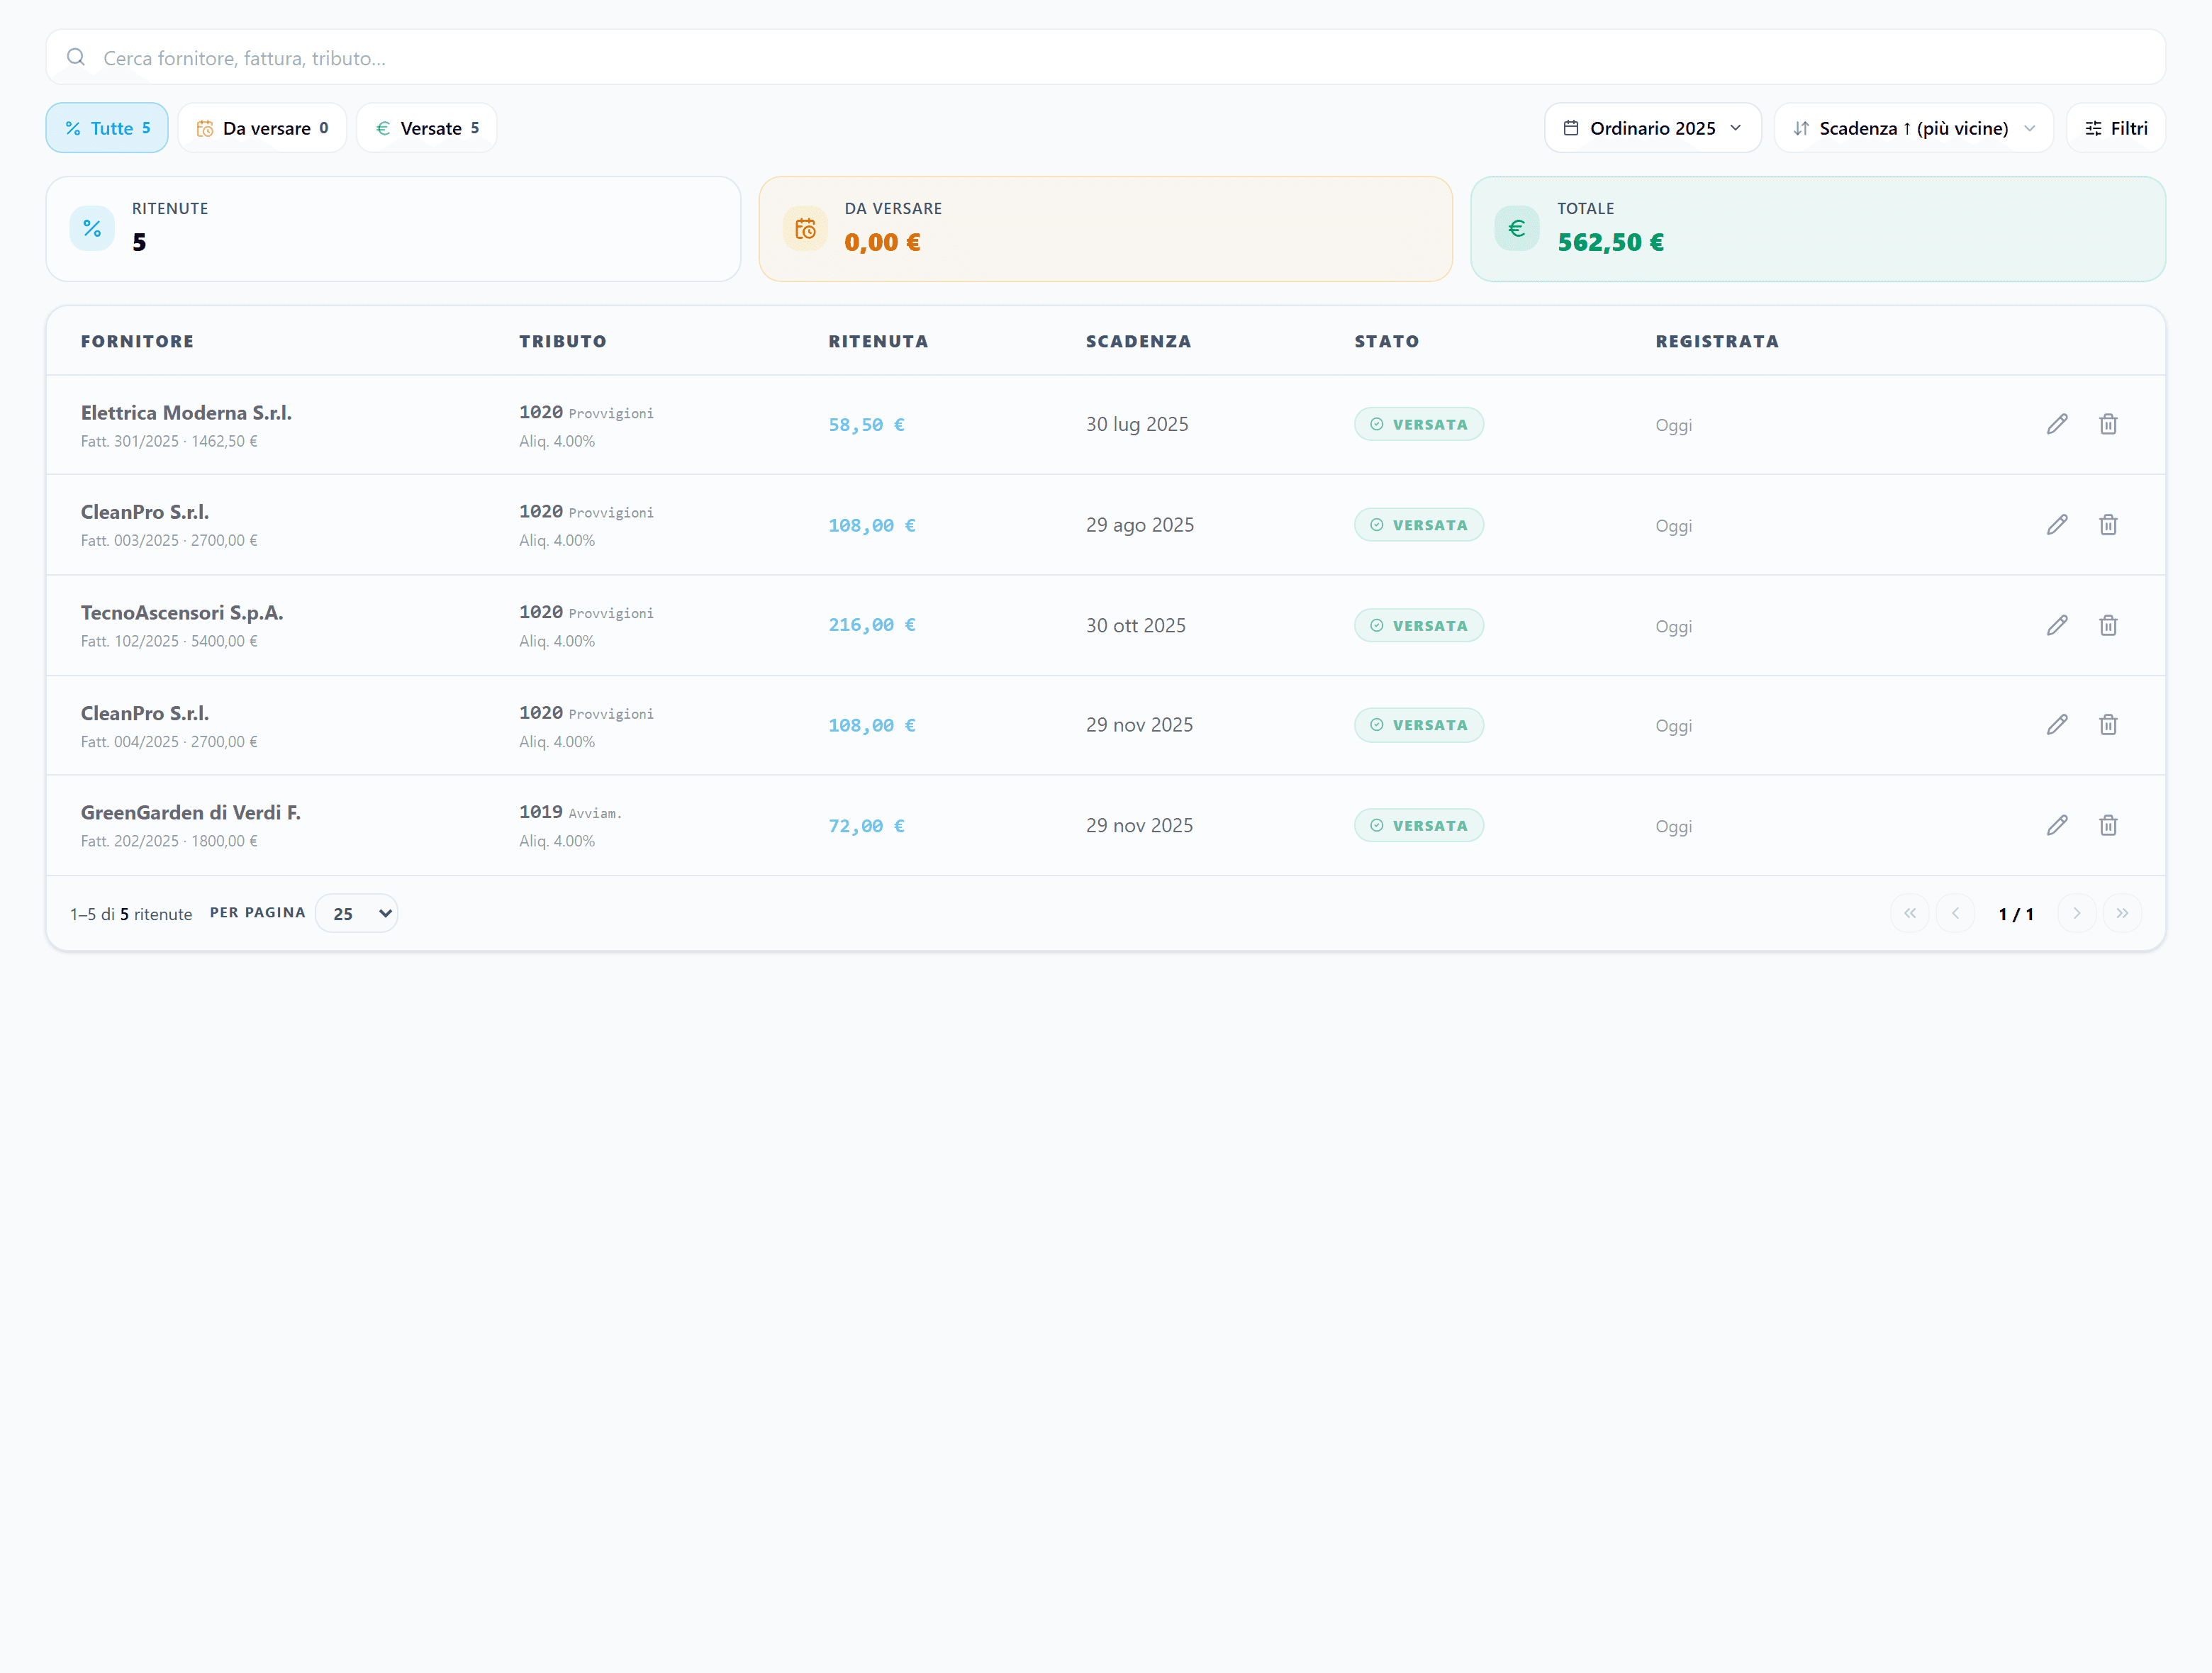Screen dimensions: 2212x1673
Task: Delete the CleanPro Fatt. 004/2025 row
Action: tap(2108, 725)
